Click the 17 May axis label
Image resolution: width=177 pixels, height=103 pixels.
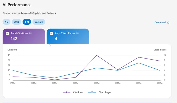pos(13,83)
